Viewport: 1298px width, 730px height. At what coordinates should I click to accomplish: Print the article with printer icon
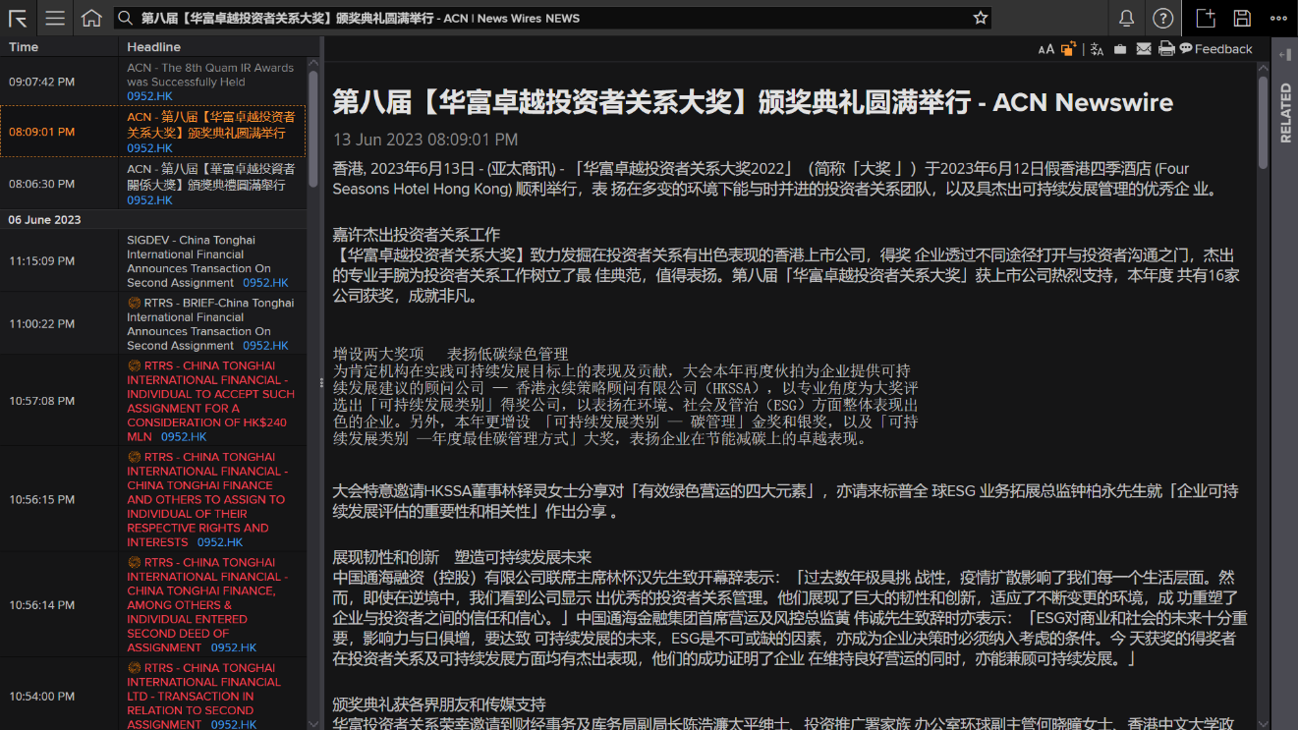[x=1166, y=49]
